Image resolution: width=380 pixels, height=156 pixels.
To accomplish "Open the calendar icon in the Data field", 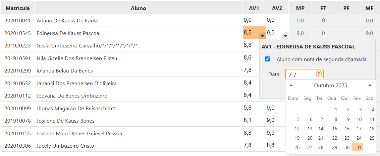I will coord(319,74).
